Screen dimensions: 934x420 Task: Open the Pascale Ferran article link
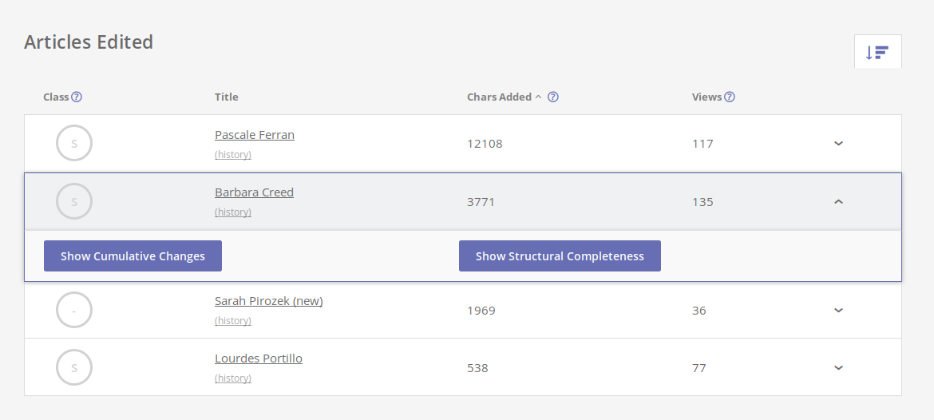click(255, 135)
